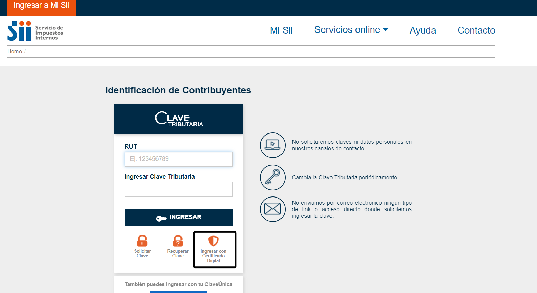
Task: Click the Clave Tributaria logo banner
Action: 178,119
